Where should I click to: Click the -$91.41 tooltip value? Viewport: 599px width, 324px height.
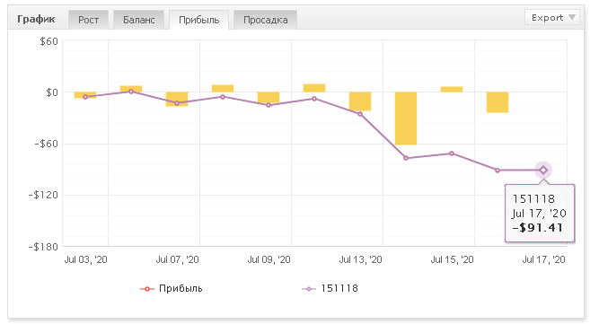538,228
